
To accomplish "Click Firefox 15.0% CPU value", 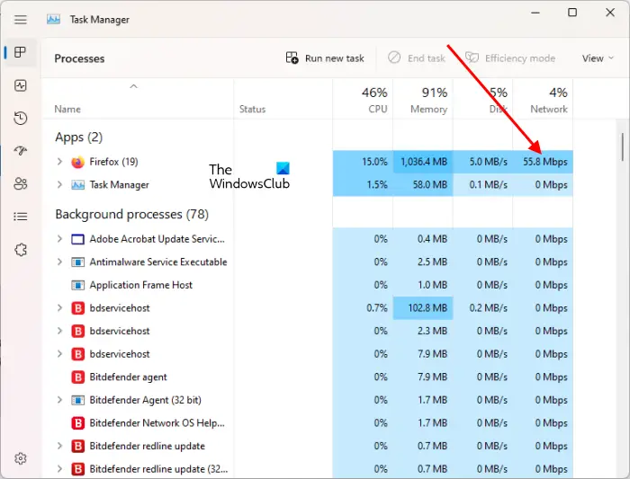I will (374, 162).
